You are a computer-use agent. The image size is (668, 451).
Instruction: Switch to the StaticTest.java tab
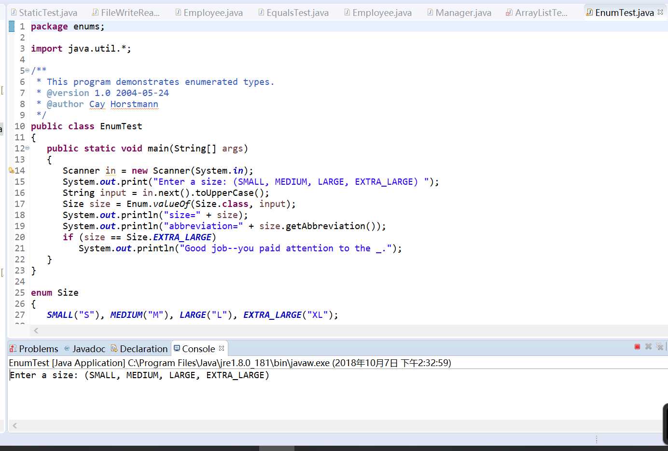pos(44,13)
